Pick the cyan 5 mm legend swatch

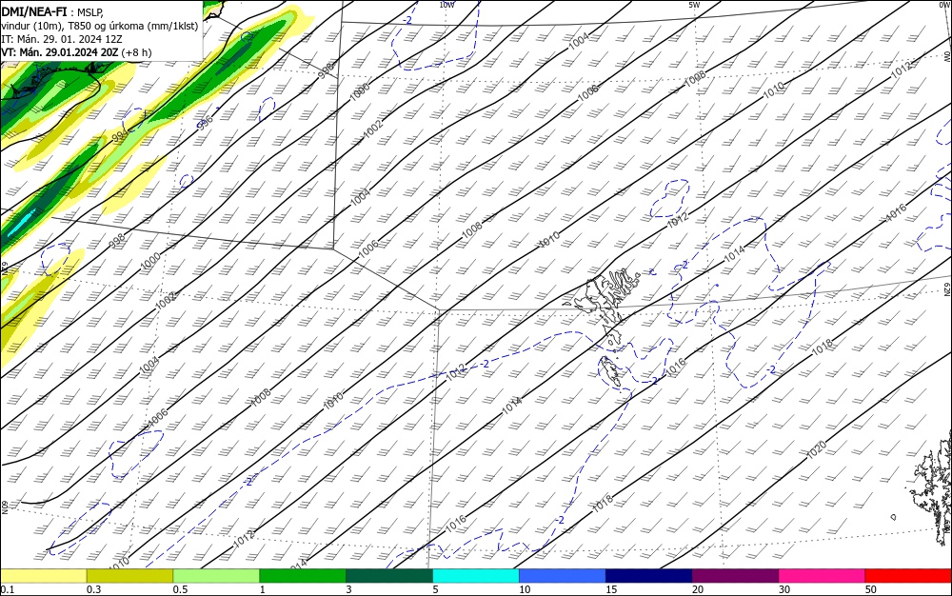[476, 576]
